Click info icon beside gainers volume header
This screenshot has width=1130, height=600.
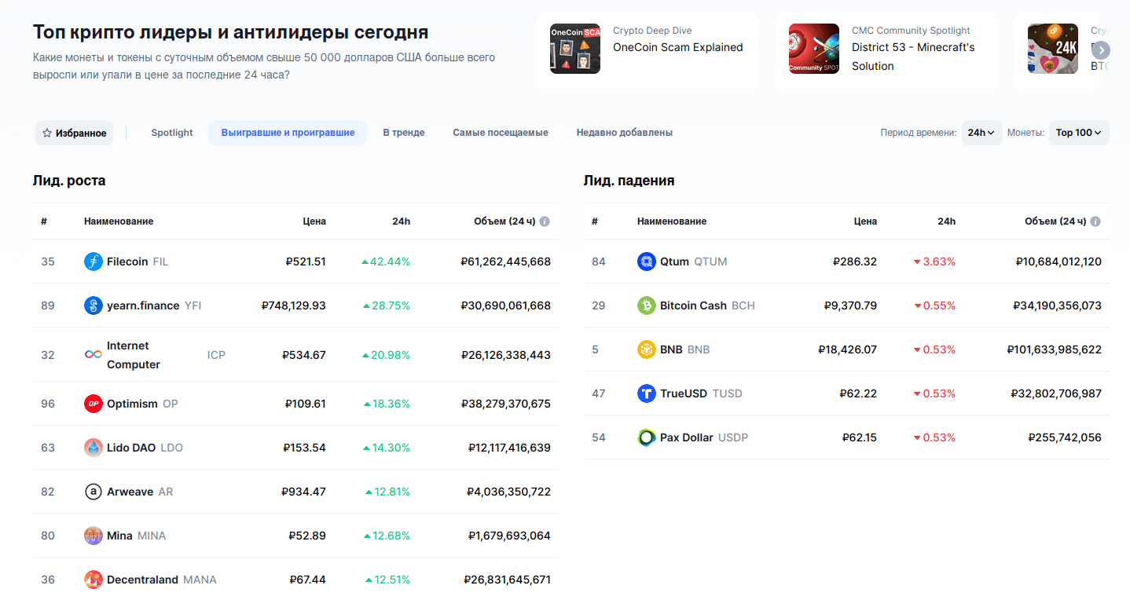545,221
